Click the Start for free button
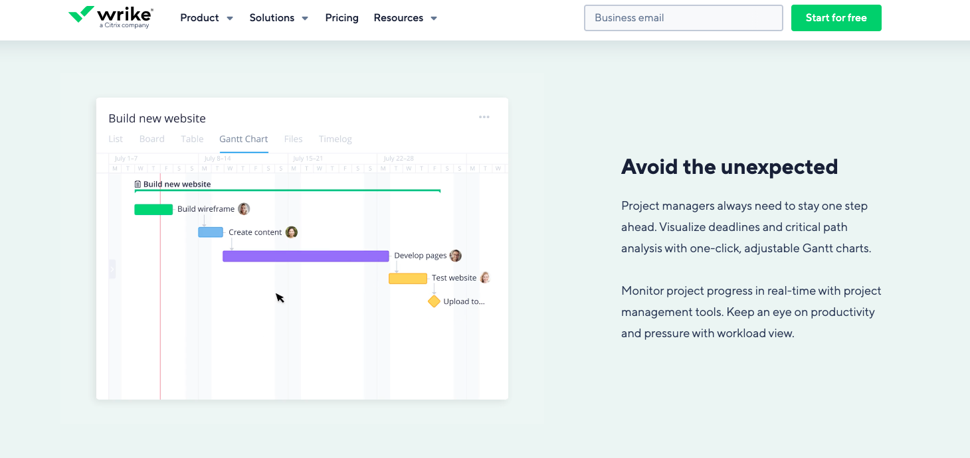 tap(836, 18)
